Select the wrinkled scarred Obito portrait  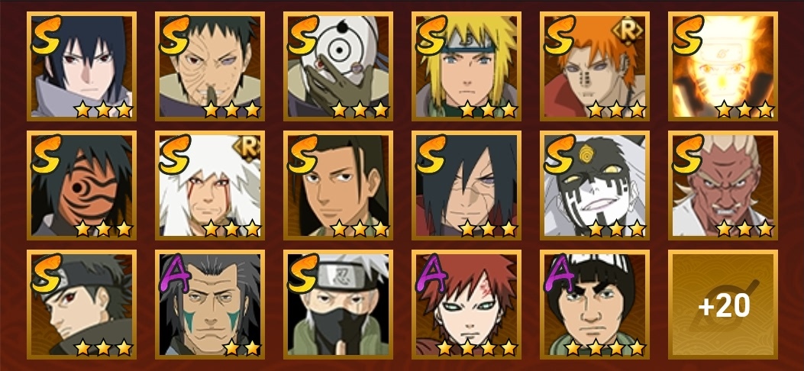coord(210,66)
